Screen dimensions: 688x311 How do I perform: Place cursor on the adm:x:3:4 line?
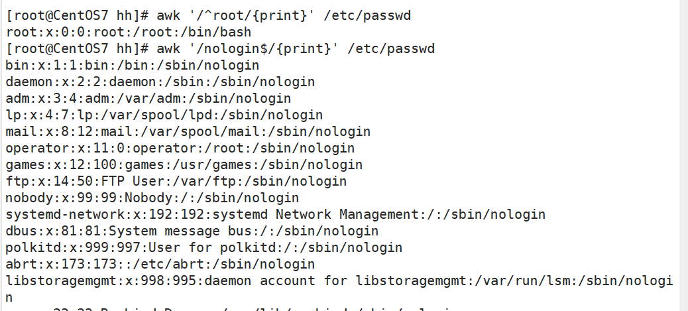tap(148, 99)
